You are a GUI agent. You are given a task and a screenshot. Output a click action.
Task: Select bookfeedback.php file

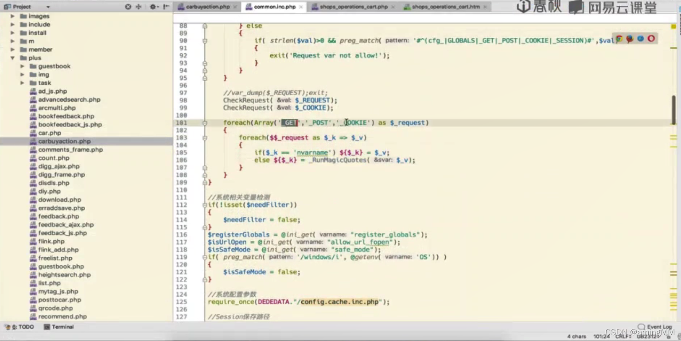tap(66, 116)
